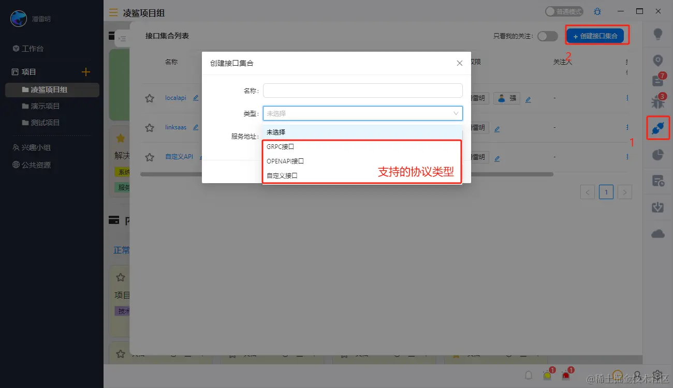Image resolution: width=673 pixels, height=388 pixels.
Task: Open the yellow alarm light alerts
Action: coord(547,375)
